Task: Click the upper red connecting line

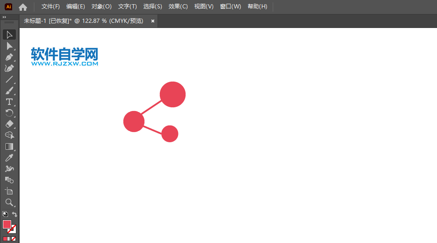Action: 151,107
